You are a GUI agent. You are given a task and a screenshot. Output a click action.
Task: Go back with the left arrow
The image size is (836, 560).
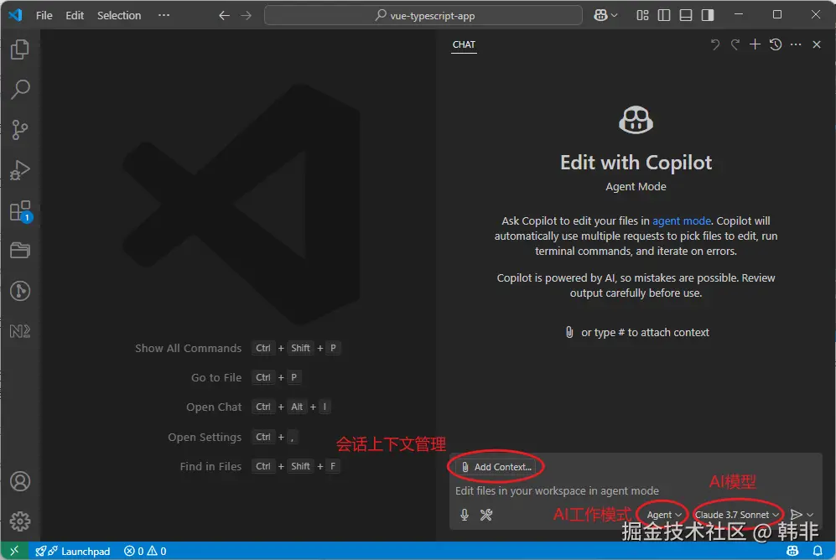click(224, 15)
